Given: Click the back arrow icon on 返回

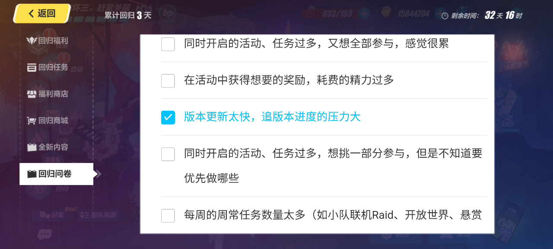Looking at the screenshot, I should point(31,14).
